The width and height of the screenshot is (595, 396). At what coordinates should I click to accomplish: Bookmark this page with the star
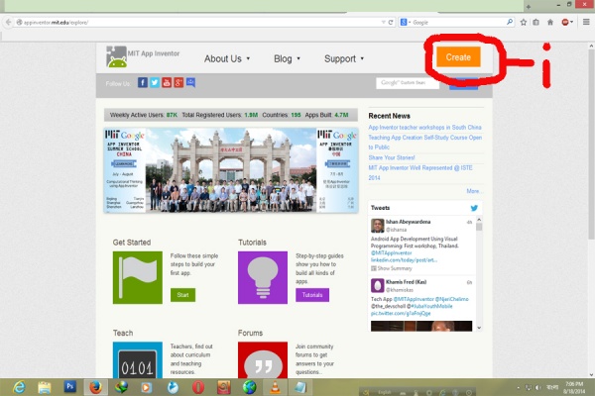(524, 23)
